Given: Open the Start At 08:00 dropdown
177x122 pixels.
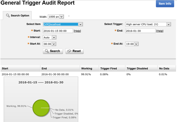Looking at the screenshot, I should (49, 44).
